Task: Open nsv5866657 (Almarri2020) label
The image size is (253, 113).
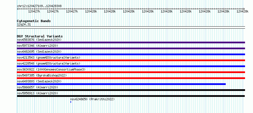Action: click(x=38, y=87)
